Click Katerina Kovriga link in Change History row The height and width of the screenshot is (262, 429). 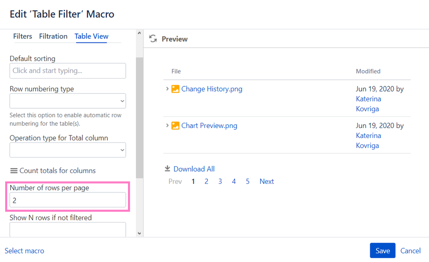368,104
